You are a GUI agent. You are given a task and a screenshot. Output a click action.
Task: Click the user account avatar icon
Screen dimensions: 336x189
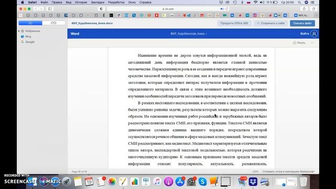314,34
